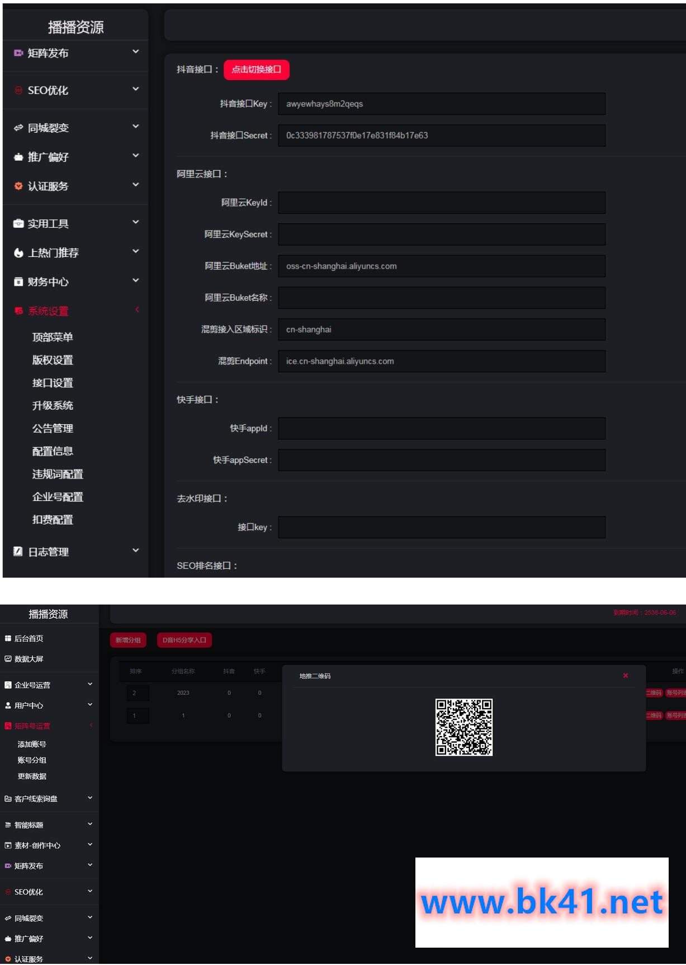Click the 实用工具 toolbox icon
Viewport: 686px width, 965px height.
click(x=18, y=223)
